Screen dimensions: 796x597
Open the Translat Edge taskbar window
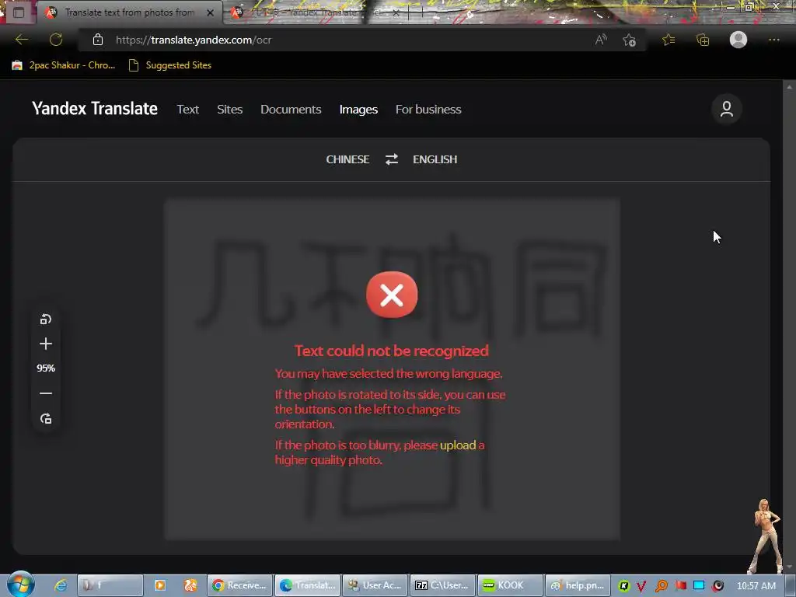pos(308,585)
